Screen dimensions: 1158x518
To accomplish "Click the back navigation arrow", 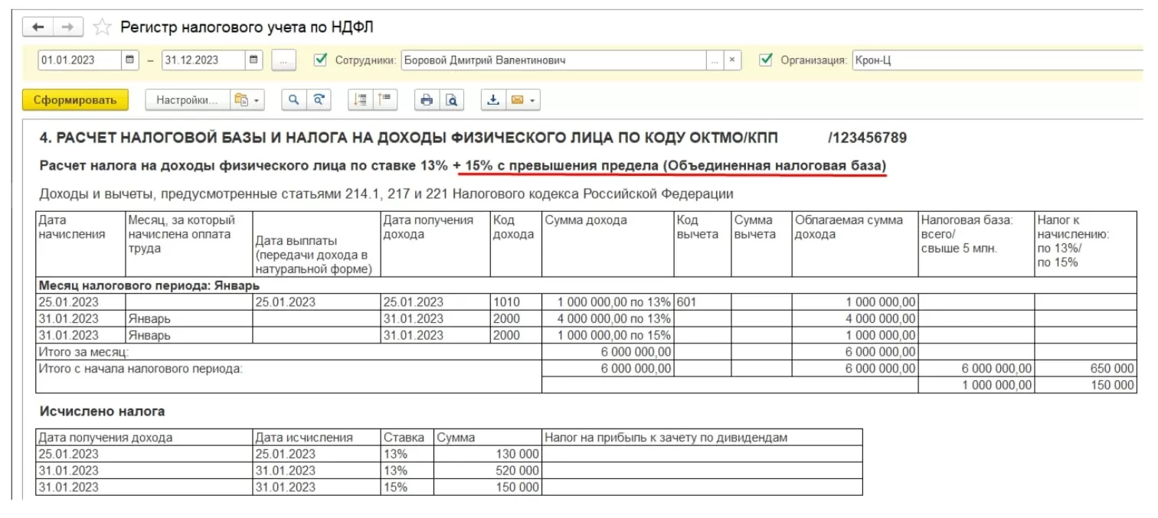I will (38, 27).
